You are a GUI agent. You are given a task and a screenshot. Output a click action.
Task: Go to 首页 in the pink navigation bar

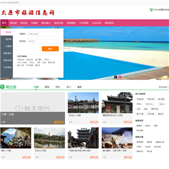4,23
